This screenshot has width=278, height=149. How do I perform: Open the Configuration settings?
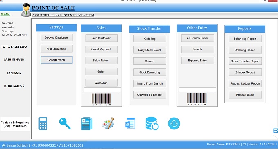pos(57,60)
